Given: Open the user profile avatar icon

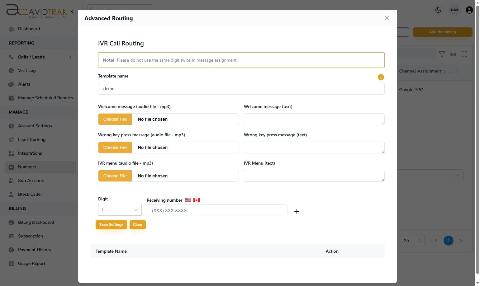Looking at the screenshot, I should click(x=469, y=10).
